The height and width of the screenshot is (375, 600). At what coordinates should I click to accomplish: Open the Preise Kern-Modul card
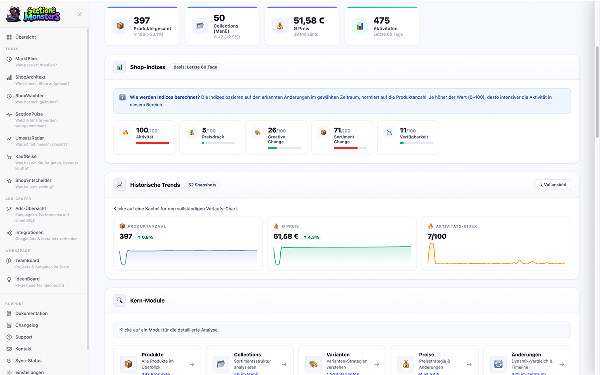(x=435, y=360)
